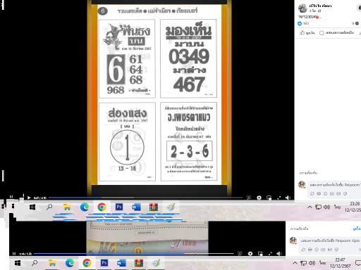Open the video settings gear on the lottery sheet video
The width and height of the screenshot is (361, 270).
(259, 198)
